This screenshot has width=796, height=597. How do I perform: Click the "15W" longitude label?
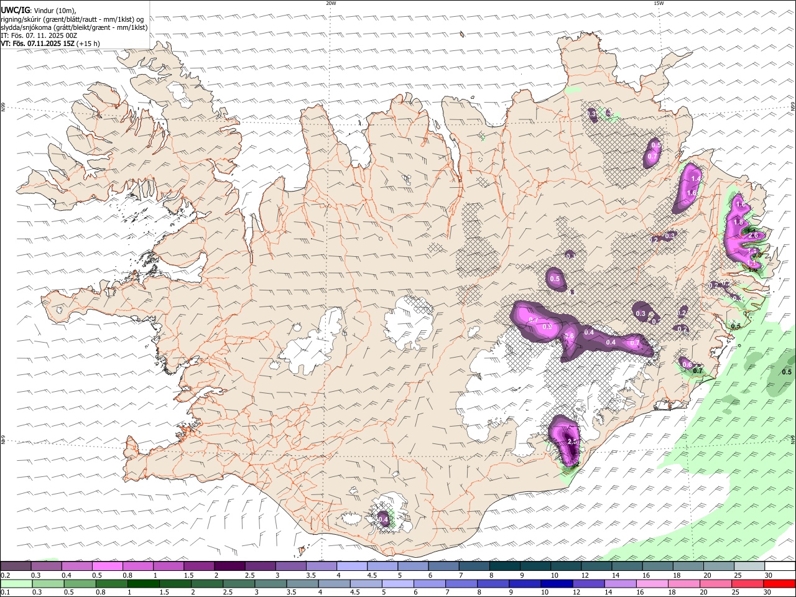[x=659, y=3]
